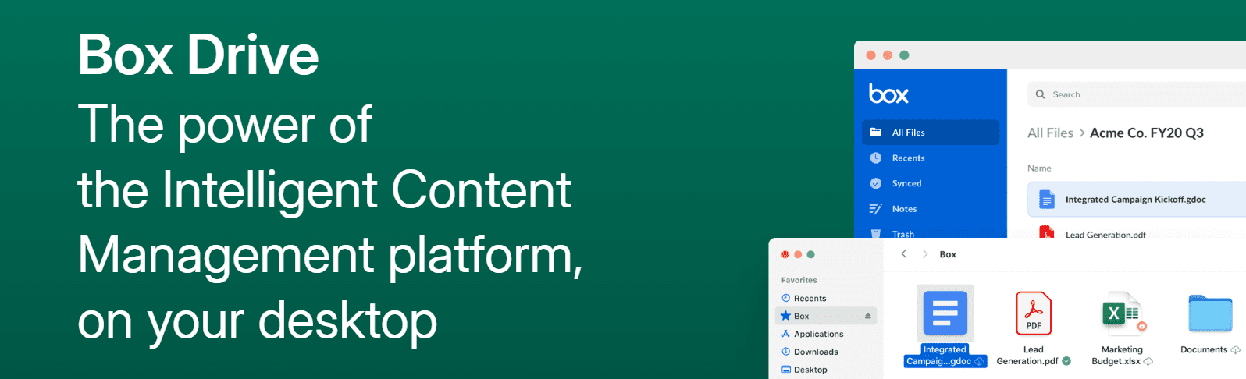Click the Lead Generation.pdf file name in Finder
Screen dimensions: 1246x379
point(1028,356)
